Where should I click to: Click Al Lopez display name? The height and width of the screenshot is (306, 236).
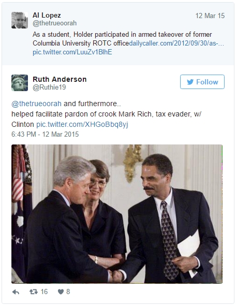tap(47, 15)
